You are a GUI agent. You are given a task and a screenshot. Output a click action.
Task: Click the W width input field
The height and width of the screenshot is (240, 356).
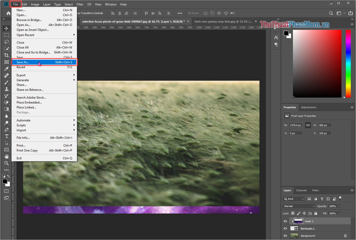point(296,125)
